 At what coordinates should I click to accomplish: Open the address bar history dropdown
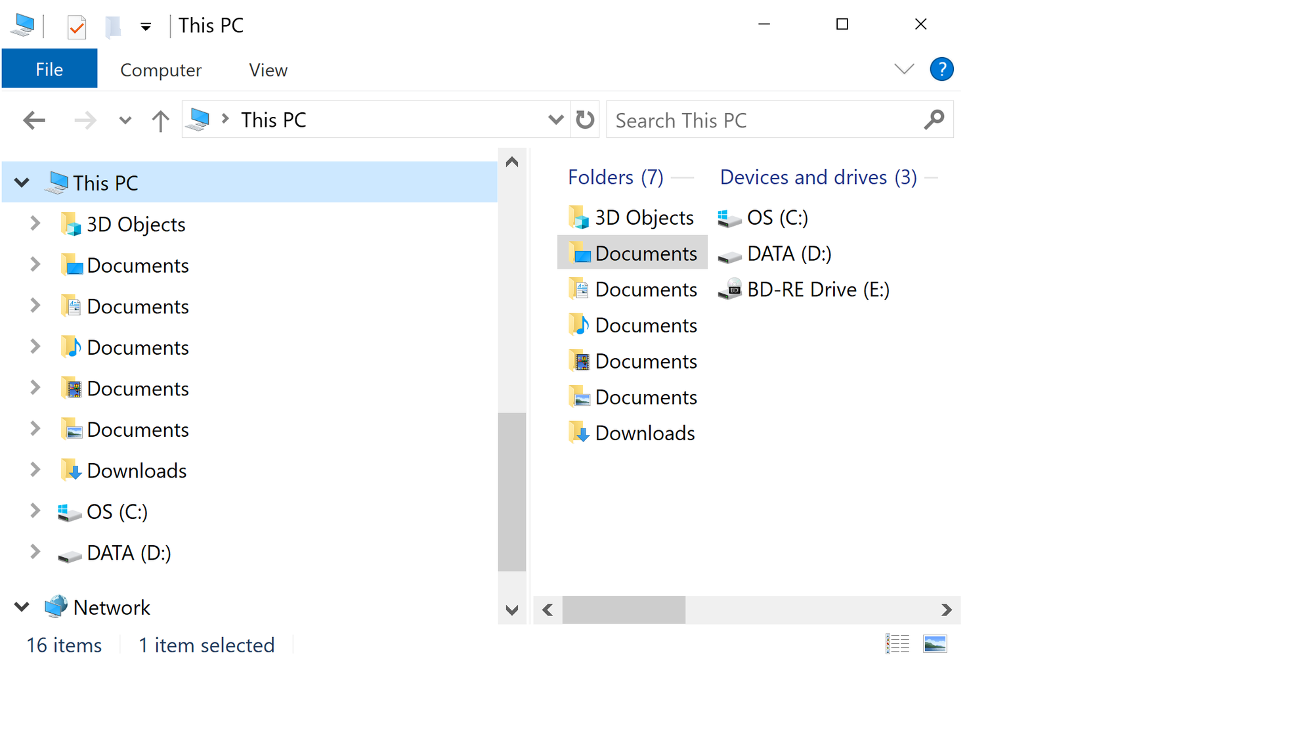point(555,120)
